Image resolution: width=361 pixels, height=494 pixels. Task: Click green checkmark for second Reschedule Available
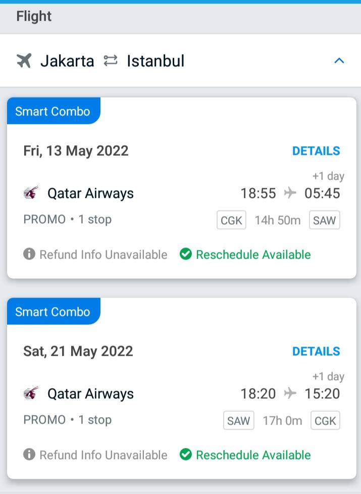(x=186, y=455)
